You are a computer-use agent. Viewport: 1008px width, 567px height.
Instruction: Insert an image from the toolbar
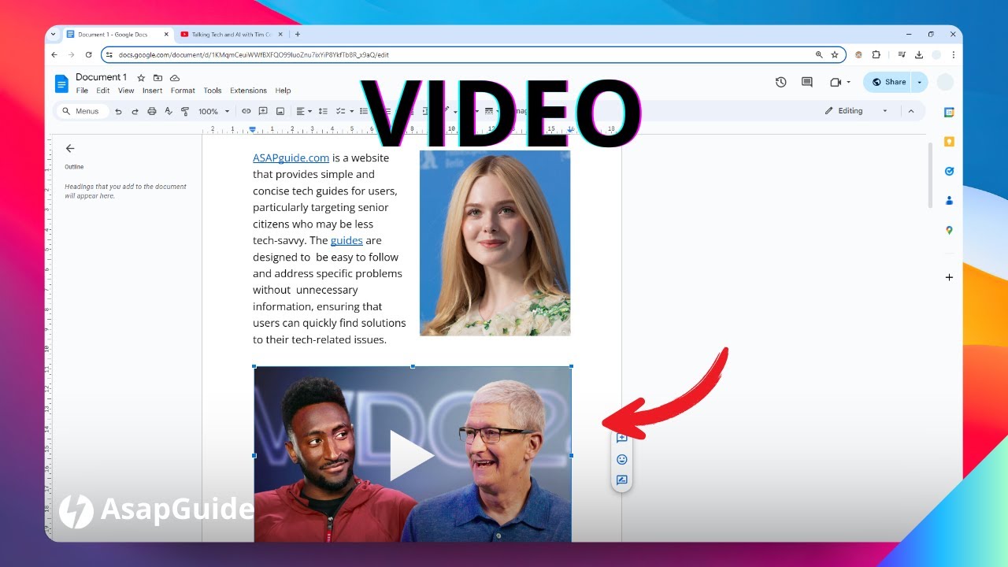click(x=280, y=111)
